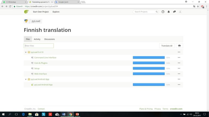209x117 pixels.
Task: Reload the page with the refresh icon
Action: point(10,6)
